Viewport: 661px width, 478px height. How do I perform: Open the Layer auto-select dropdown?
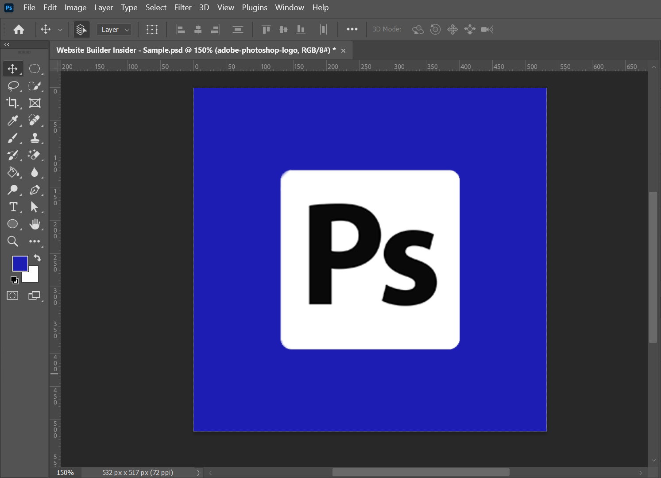coord(114,30)
